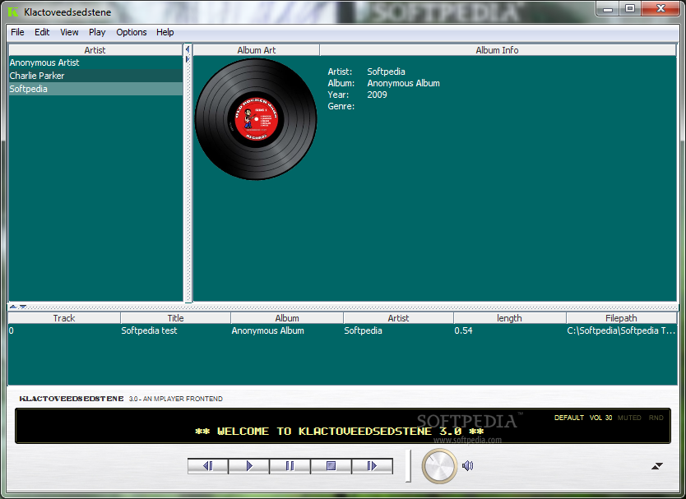Screen dimensions: 686x499
Task: Click the DEFAULT label in the display
Action: point(568,418)
